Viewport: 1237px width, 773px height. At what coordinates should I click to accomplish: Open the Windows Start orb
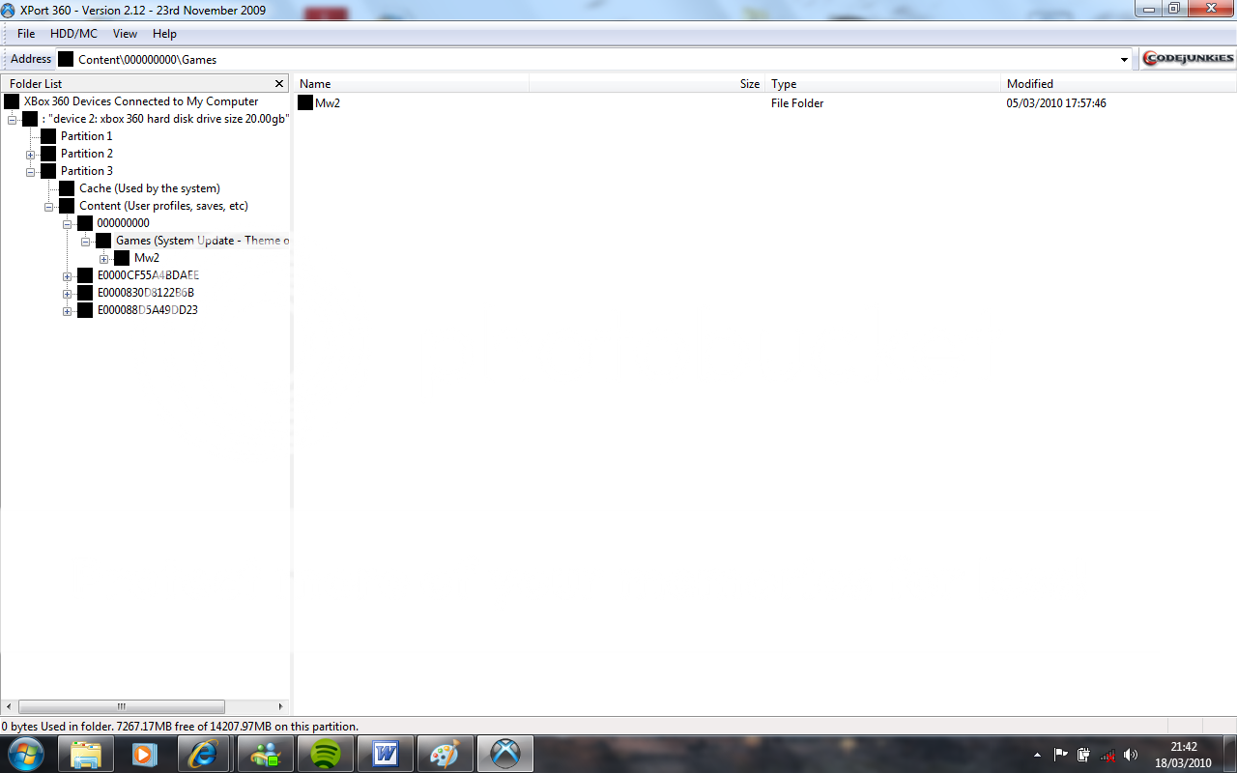point(26,753)
